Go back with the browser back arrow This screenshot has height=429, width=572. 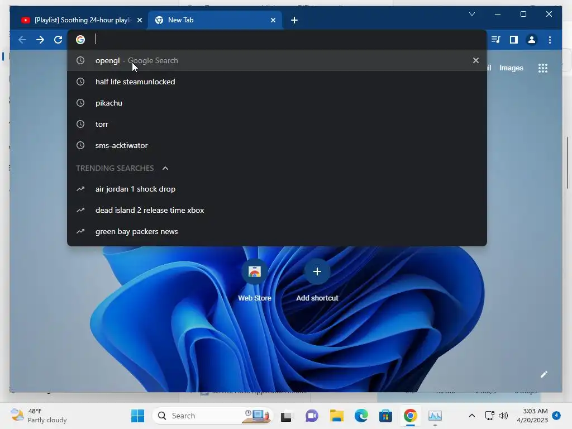[22, 40]
